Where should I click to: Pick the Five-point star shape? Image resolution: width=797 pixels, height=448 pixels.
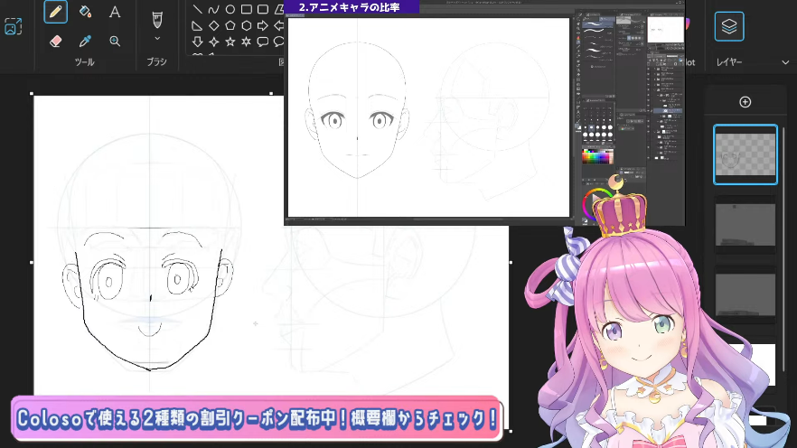tap(230, 42)
